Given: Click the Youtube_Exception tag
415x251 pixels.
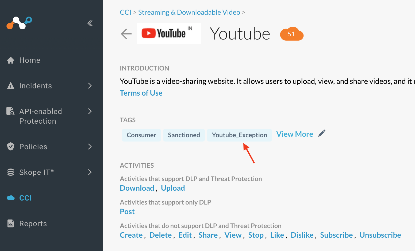Looking at the screenshot, I should point(239,135).
